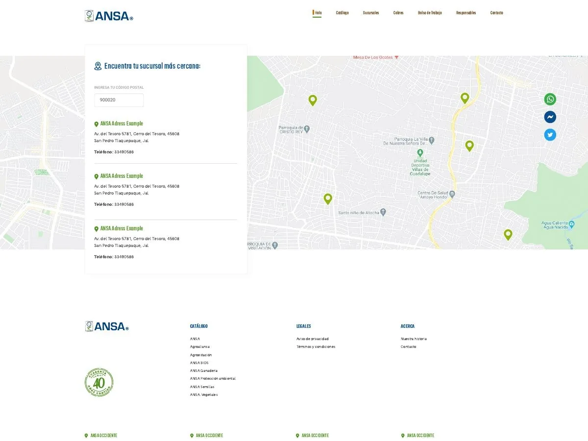Open the ANSA Vegetales footer link
The image size is (588, 441).
[204, 395]
